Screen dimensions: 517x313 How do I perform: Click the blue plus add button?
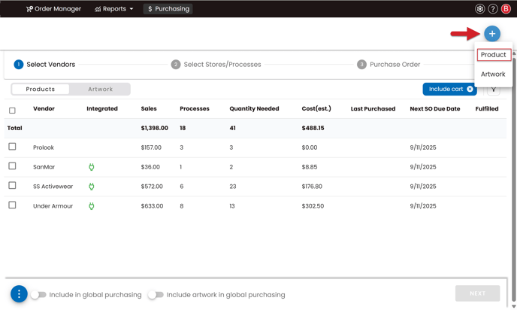(x=492, y=34)
